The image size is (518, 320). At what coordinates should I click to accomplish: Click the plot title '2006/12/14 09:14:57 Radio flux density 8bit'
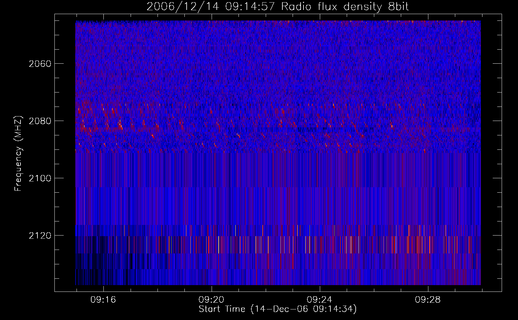(278, 7)
